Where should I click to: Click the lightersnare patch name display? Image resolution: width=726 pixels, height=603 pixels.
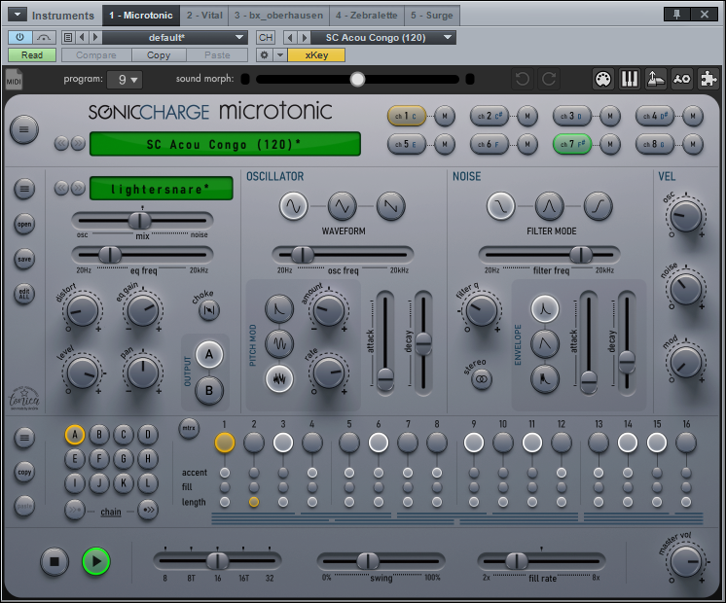click(x=162, y=189)
